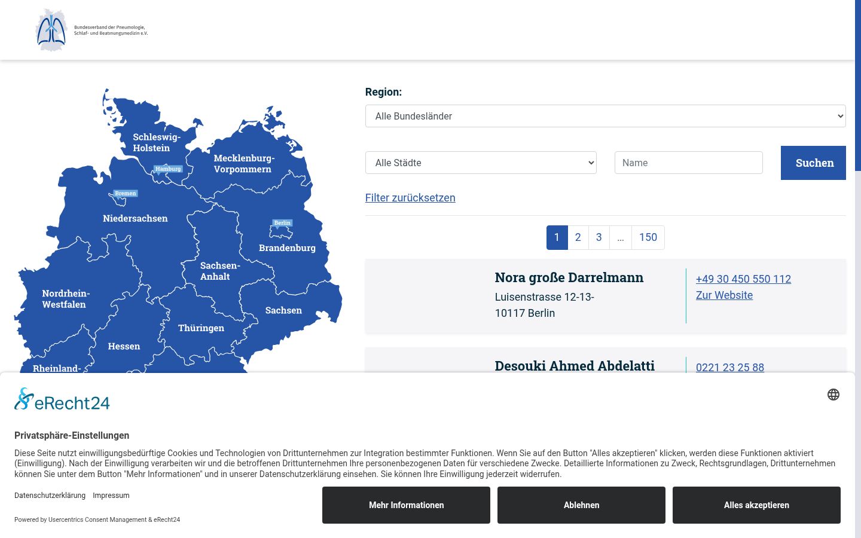Click Mehr Informationen in cookie banner
This screenshot has width=861, height=538.
[406, 505]
